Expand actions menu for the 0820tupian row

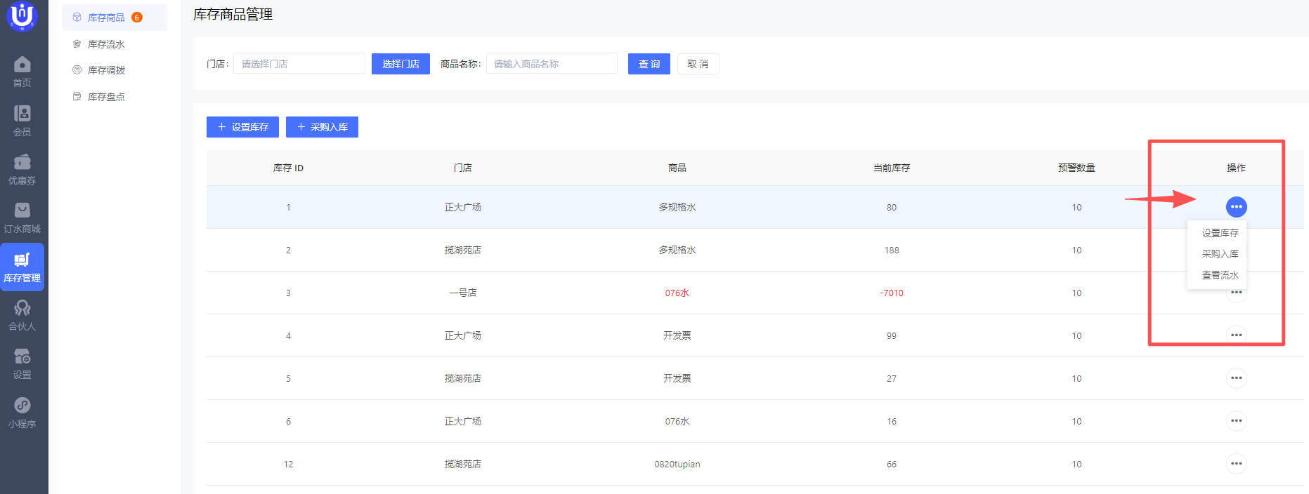coord(1236,464)
